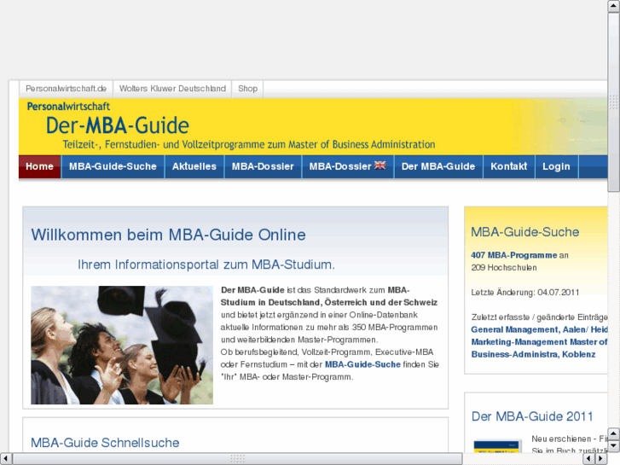
Task: Open the Wolters Kluwer Deutschland tab
Action: tap(172, 89)
